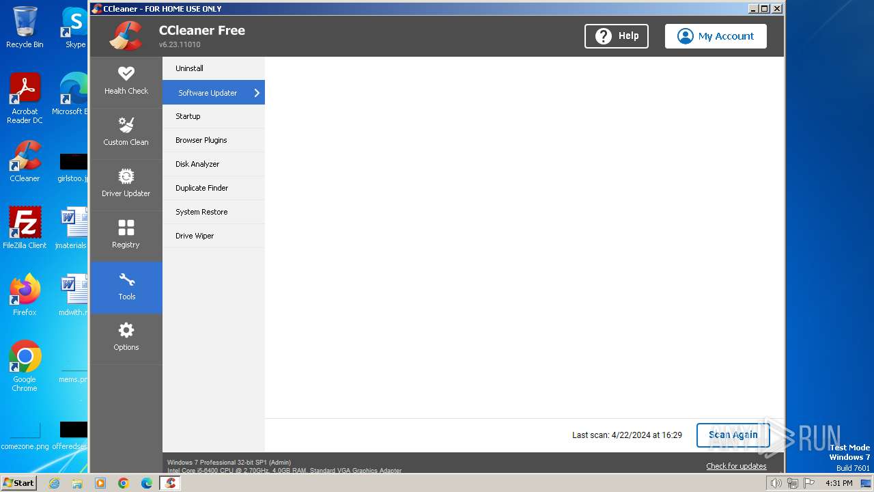Viewport: 874px width, 492px height.
Task: Open the Start menu
Action: coord(18,483)
